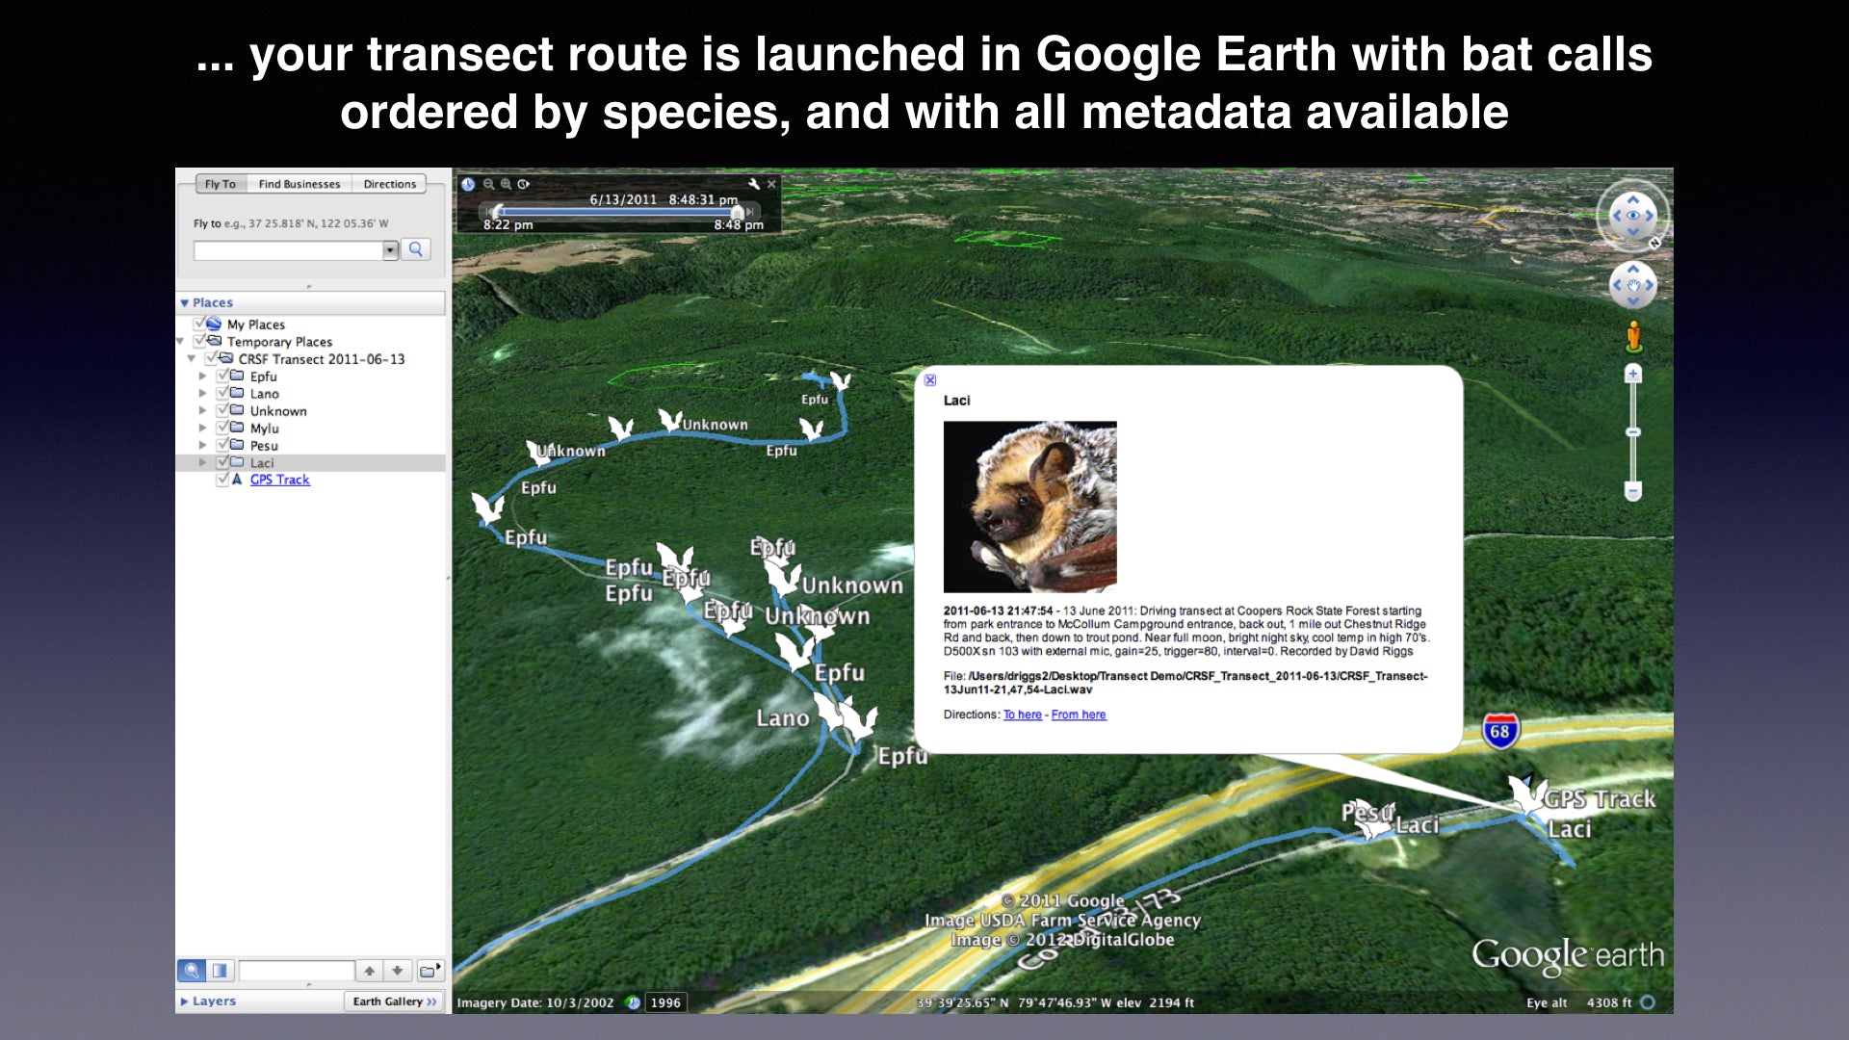The width and height of the screenshot is (1849, 1040).
Task: Click the time slider right handle
Action: [x=737, y=212]
